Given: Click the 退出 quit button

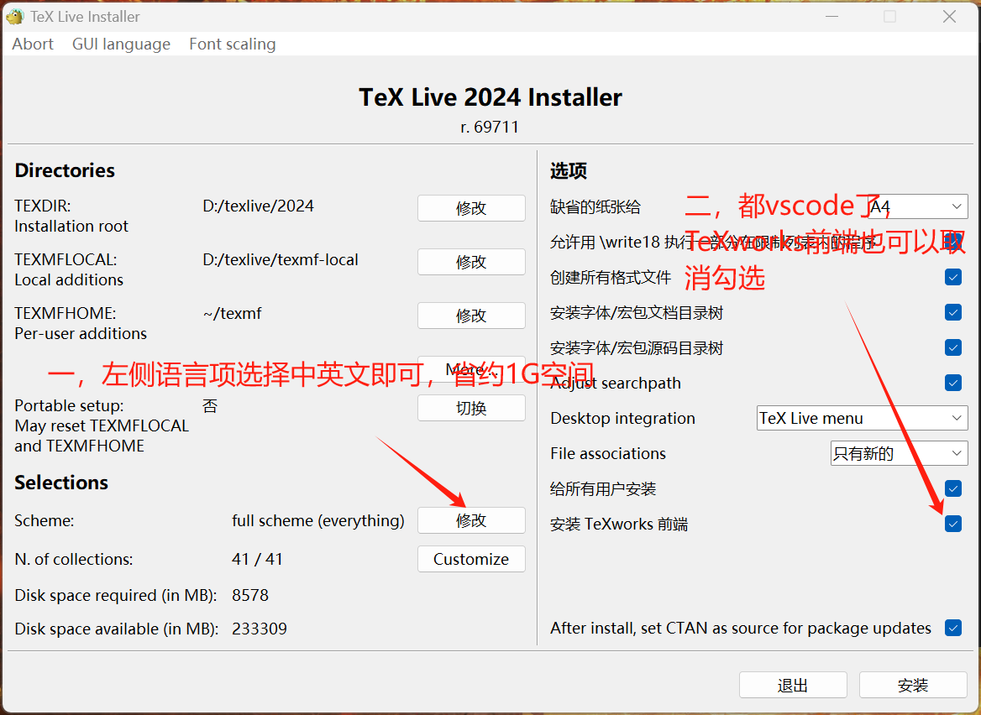Looking at the screenshot, I should [793, 686].
